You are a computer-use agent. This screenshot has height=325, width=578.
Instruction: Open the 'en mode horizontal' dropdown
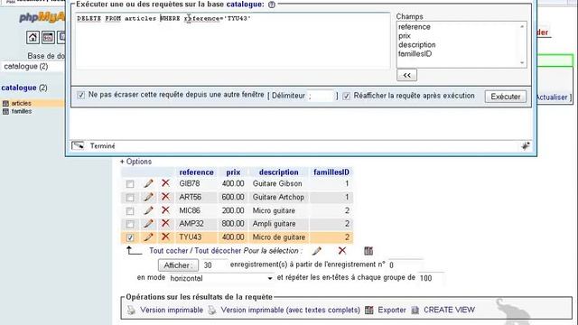tap(221, 278)
